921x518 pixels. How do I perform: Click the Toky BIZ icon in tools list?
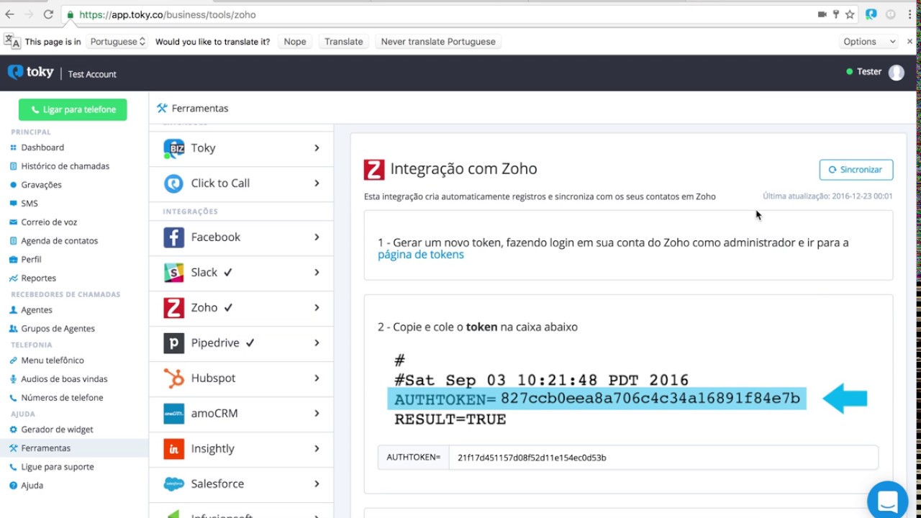173,148
